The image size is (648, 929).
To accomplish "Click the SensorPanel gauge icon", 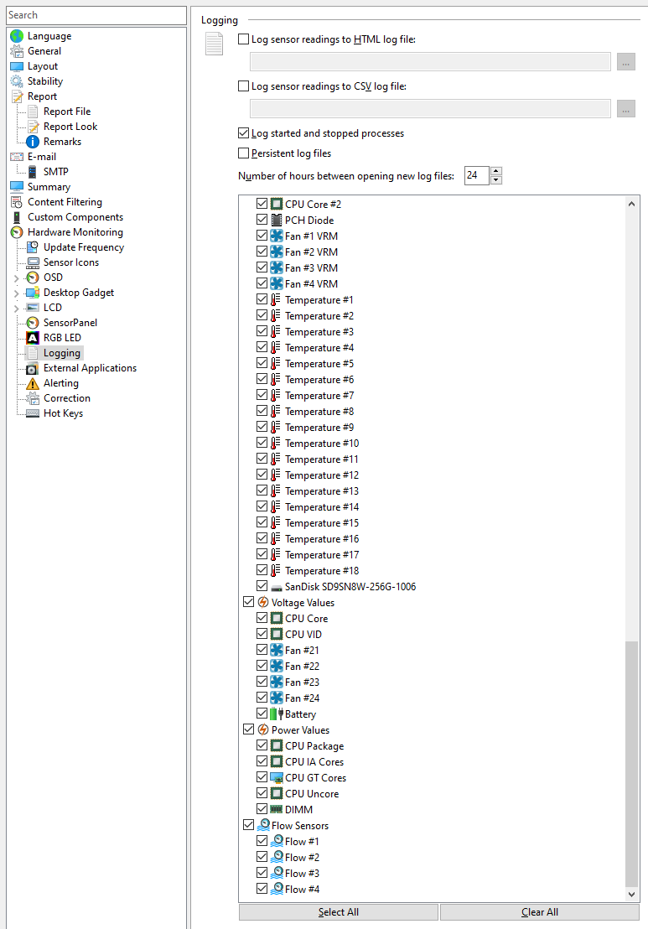I will point(33,323).
